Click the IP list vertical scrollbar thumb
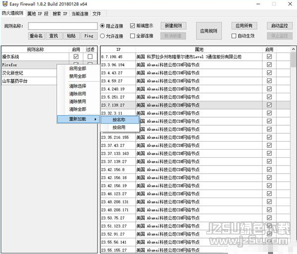The image size is (297, 254). click(x=294, y=60)
